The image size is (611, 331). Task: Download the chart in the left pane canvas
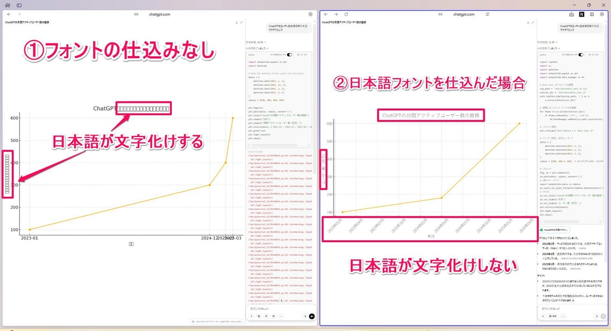pyautogui.click(x=236, y=23)
